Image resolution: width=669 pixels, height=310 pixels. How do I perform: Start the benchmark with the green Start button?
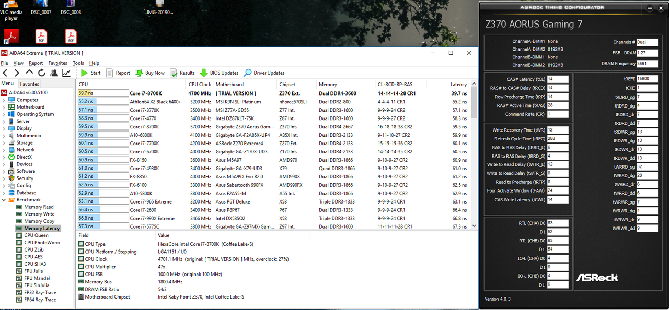pyautogui.click(x=90, y=73)
